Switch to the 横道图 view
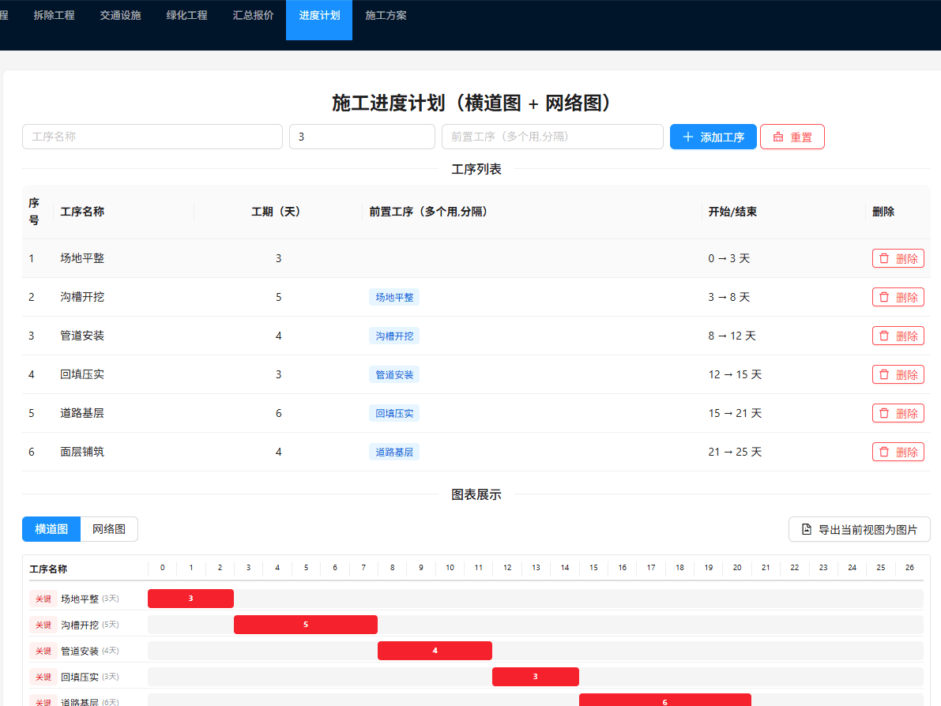Image resolution: width=941 pixels, height=706 pixels. pyautogui.click(x=51, y=529)
